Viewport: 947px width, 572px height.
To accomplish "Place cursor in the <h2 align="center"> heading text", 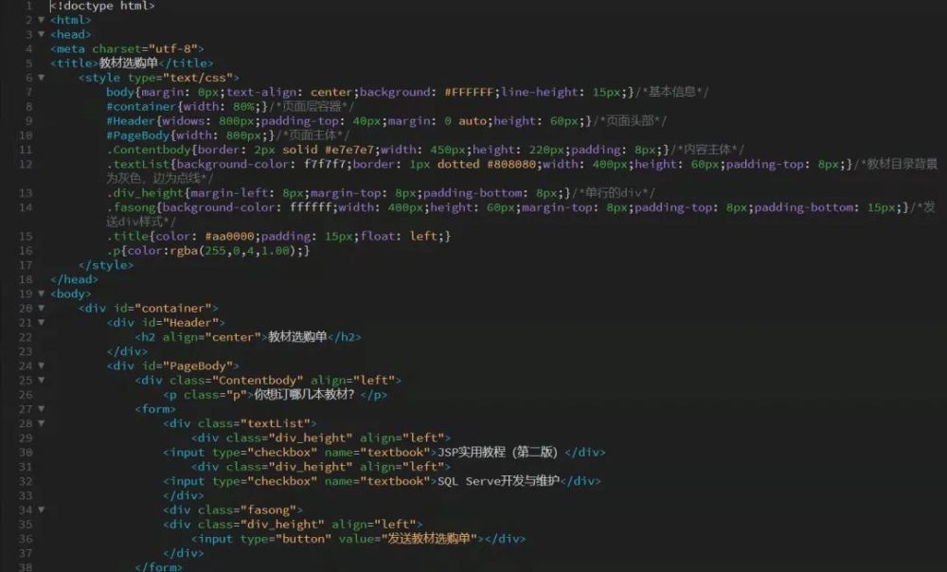I will (x=297, y=337).
